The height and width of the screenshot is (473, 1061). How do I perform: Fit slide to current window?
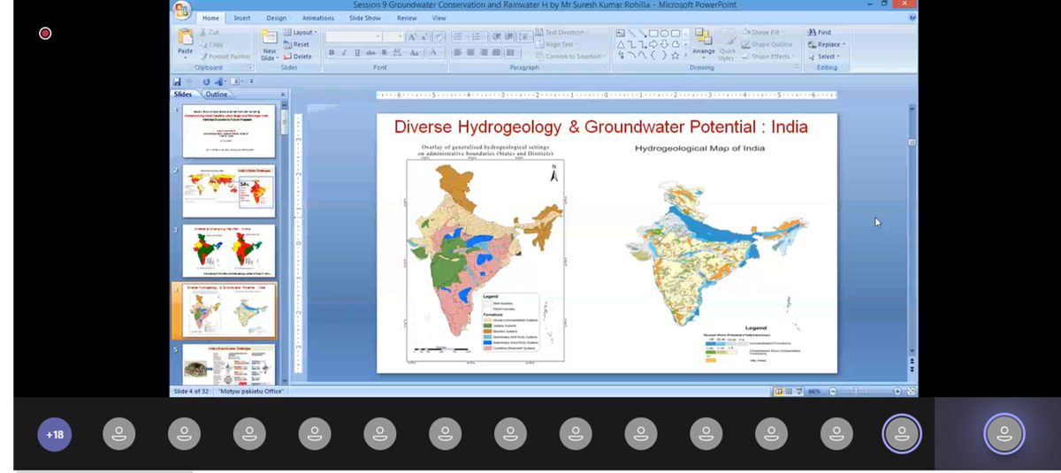911,392
